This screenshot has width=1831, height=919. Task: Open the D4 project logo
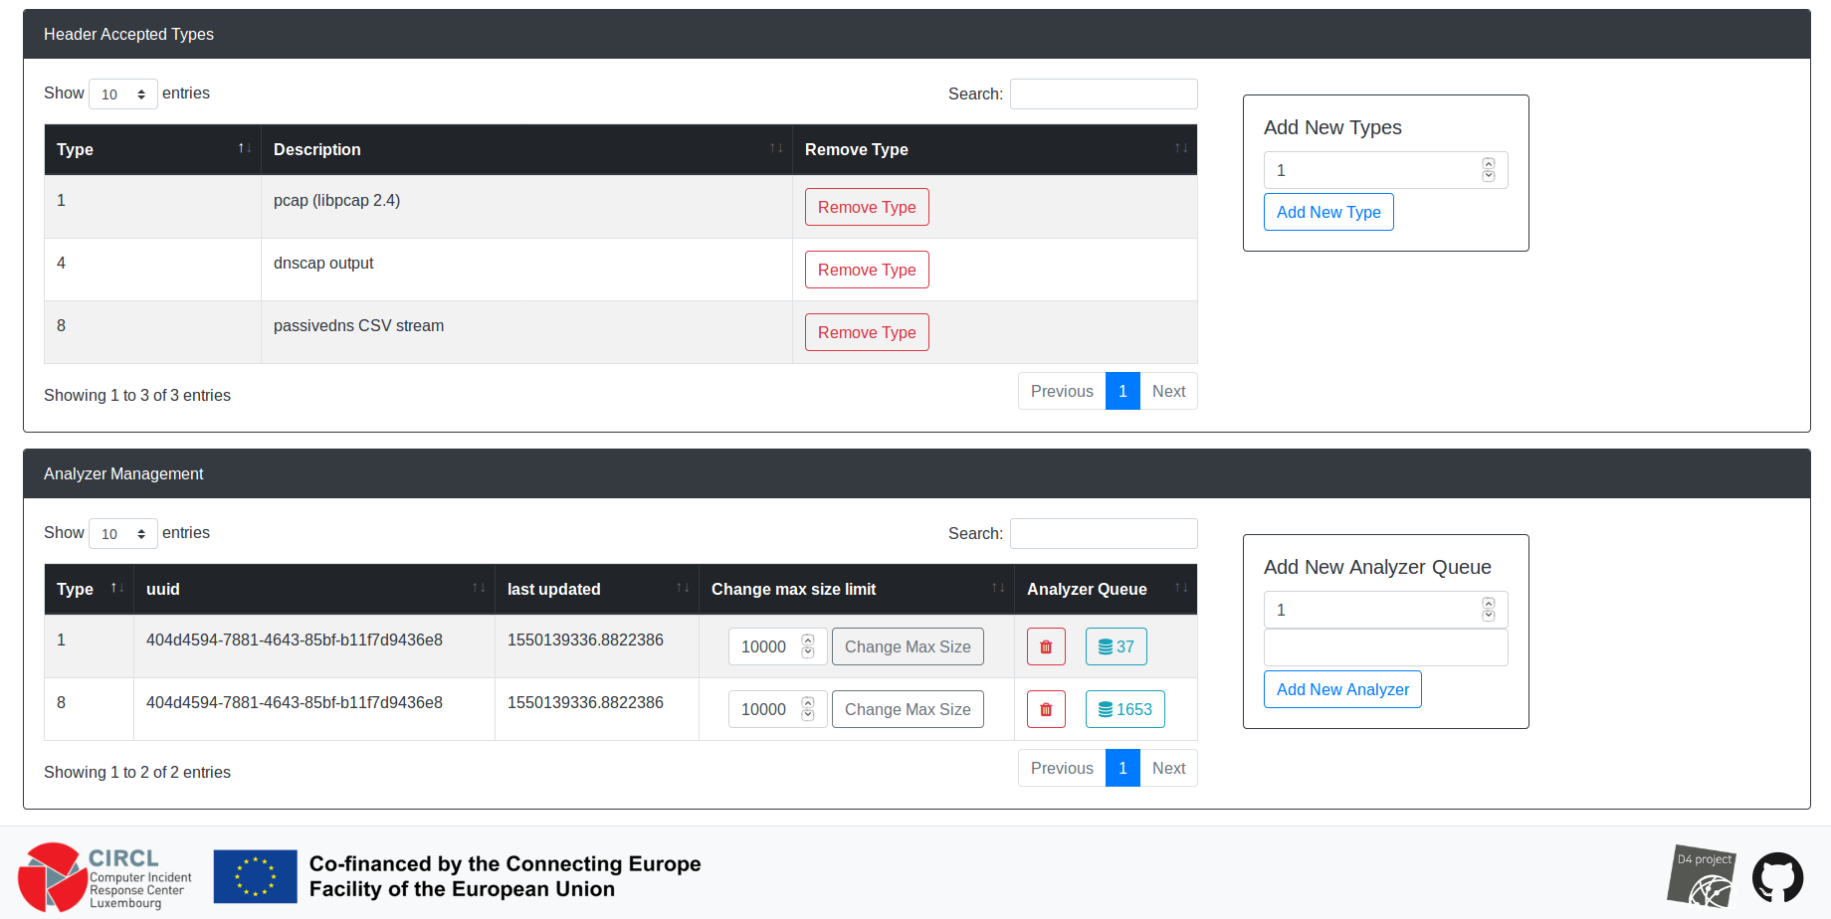[x=1702, y=876]
